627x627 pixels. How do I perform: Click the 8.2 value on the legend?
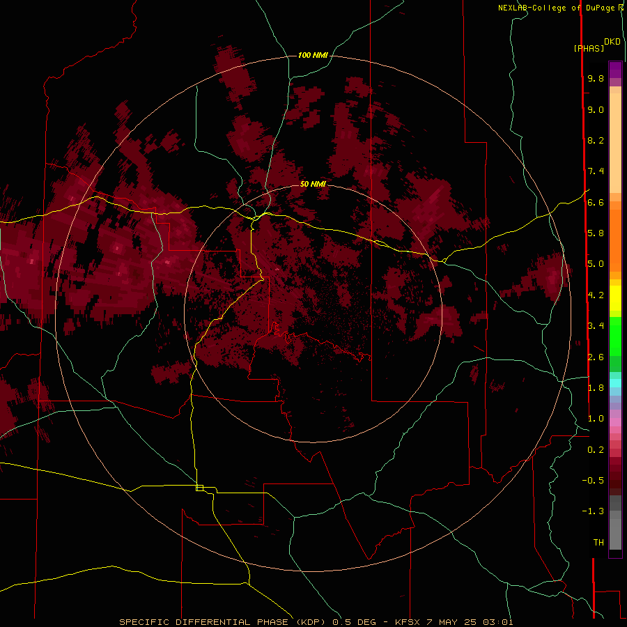tap(596, 140)
